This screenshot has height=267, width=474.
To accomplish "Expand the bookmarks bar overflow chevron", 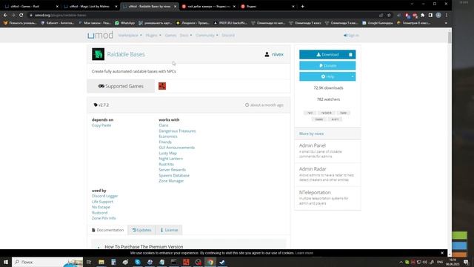I will 446,23.
